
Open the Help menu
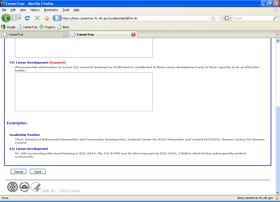(x=77, y=10)
